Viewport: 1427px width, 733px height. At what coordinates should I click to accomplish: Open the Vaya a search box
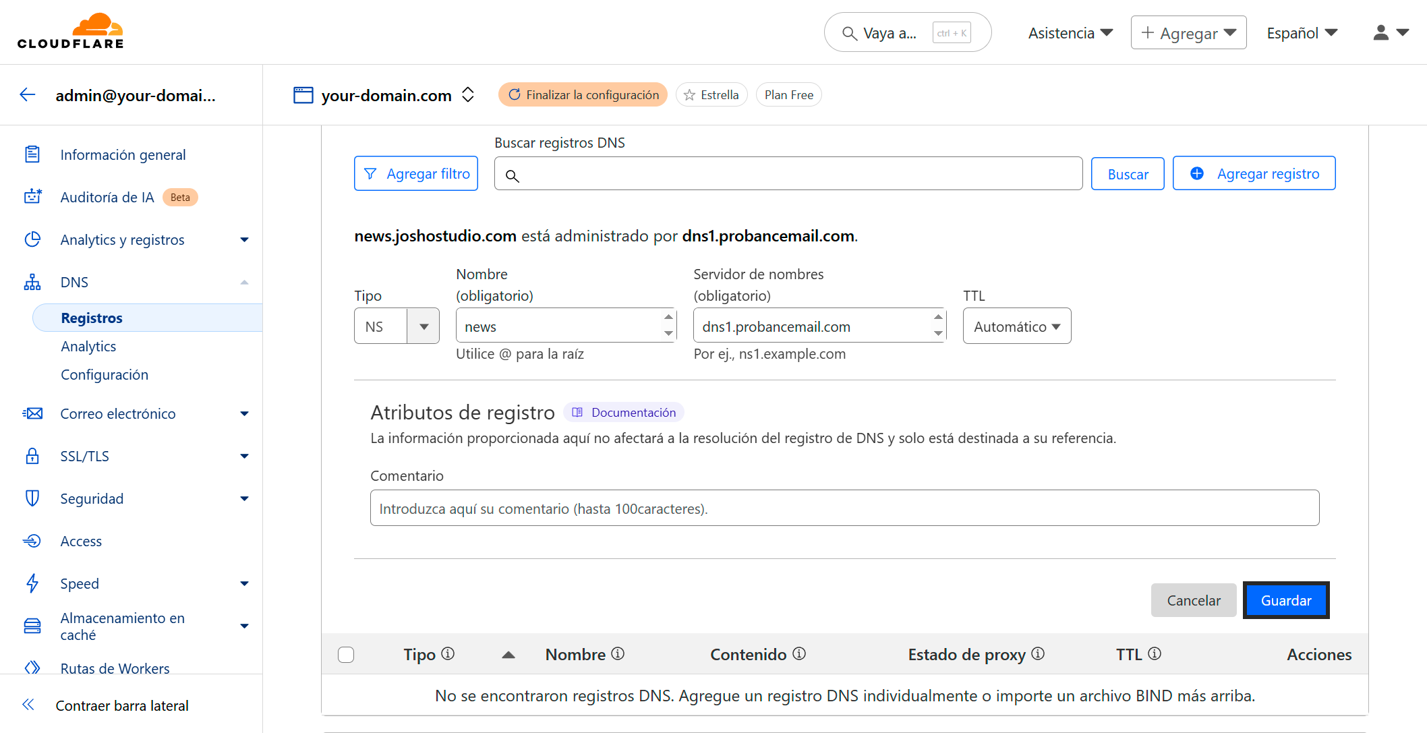click(908, 32)
